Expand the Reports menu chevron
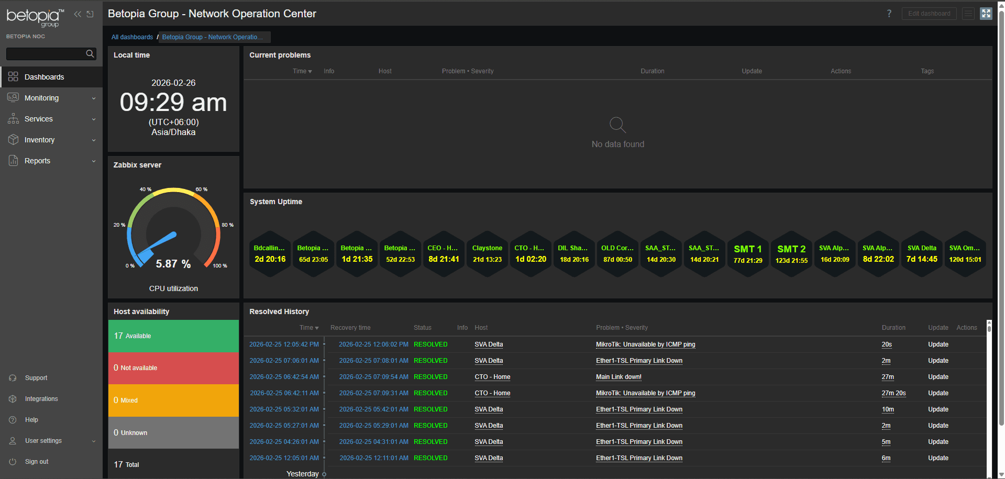Image resolution: width=1005 pixels, height=479 pixels. click(94, 161)
